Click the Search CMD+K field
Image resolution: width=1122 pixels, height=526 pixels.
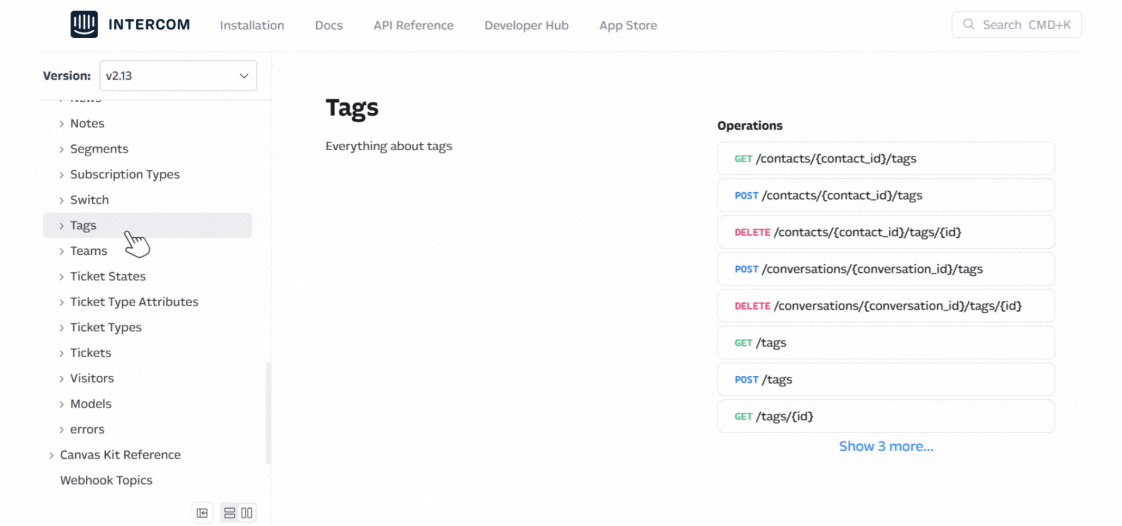coord(1016,25)
